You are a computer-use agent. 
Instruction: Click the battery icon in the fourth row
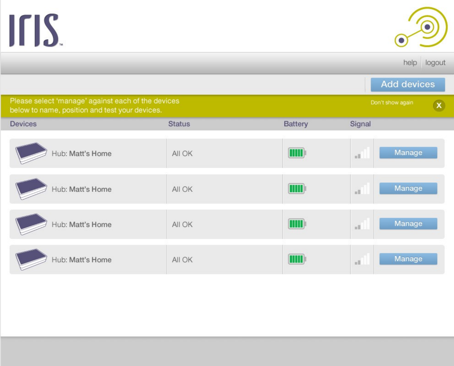pos(297,259)
